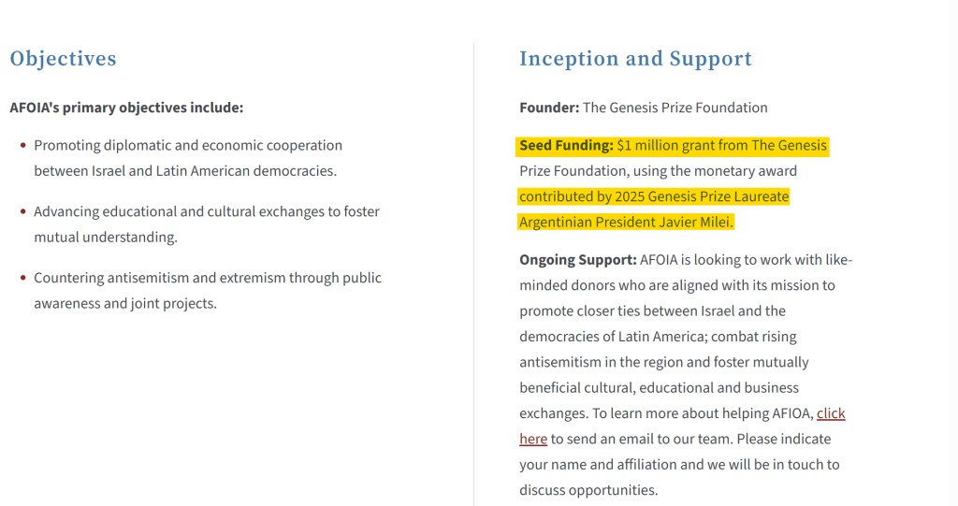Click the red bullet dot before "Advancing educational"

point(22,212)
